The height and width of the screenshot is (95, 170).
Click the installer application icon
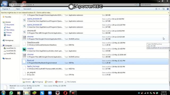(24, 50)
